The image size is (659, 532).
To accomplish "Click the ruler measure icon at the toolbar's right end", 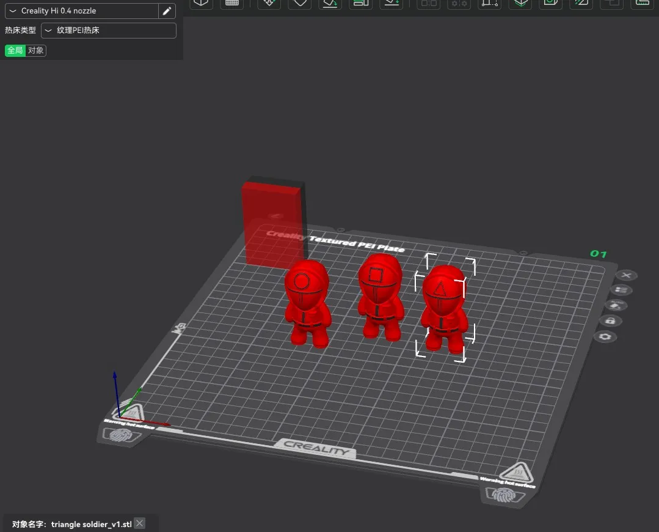I will tap(642, 4).
